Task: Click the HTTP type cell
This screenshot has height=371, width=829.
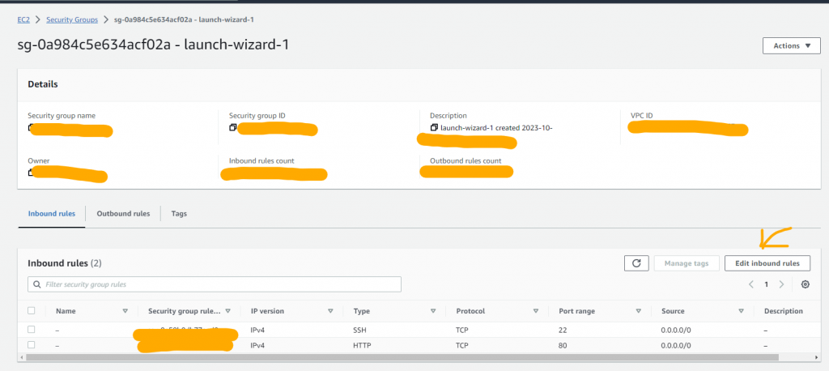Action: tap(362, 345)
